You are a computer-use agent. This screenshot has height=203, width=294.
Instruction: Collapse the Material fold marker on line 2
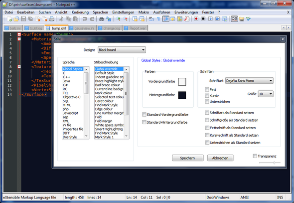click(x=19, y=39)
